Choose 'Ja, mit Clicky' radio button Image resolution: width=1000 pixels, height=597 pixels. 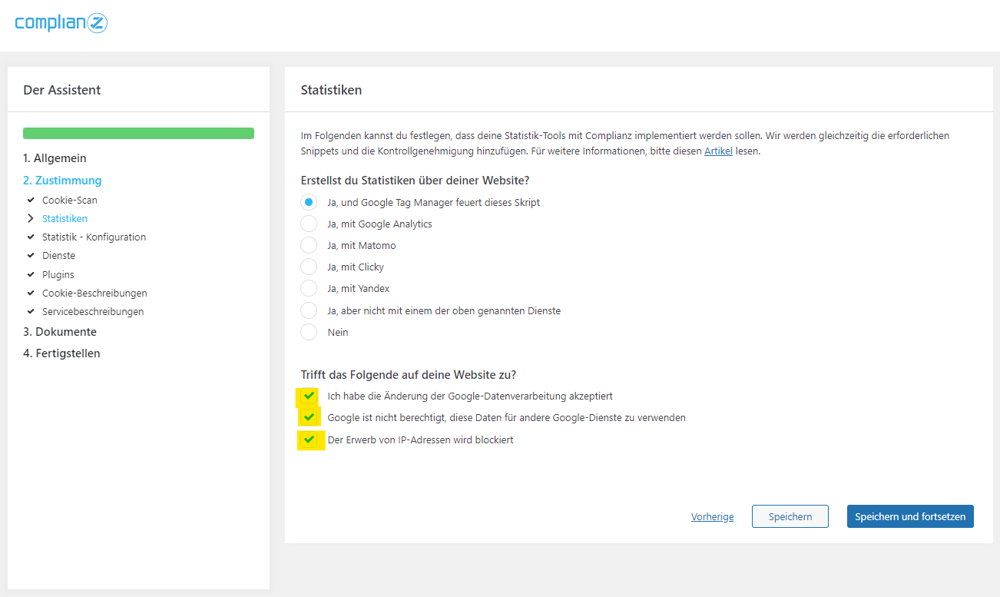coord(309,267)
